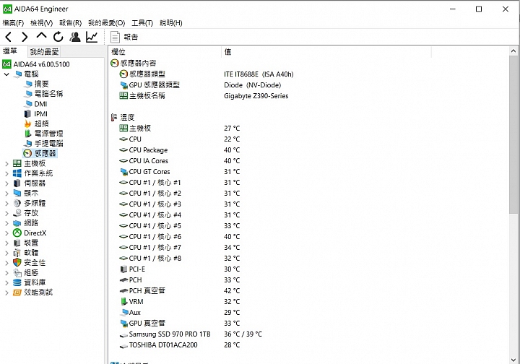The image size is (520, 364).
Task: Open the 報告(R) menu
Action: click(70, 23)
